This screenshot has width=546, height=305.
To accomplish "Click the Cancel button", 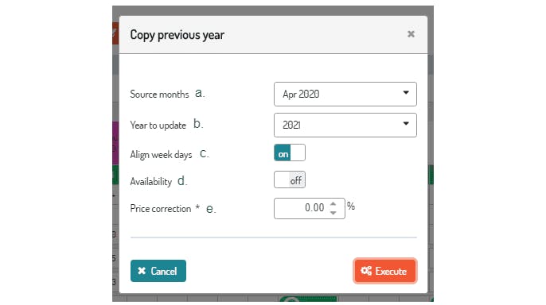I will tap(158, 271).
